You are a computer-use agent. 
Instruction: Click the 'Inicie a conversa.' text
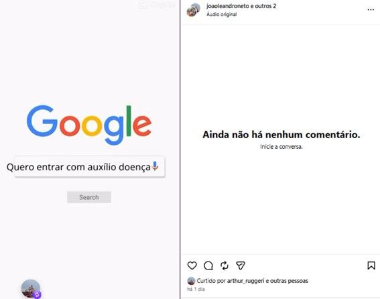coord(281,147)
